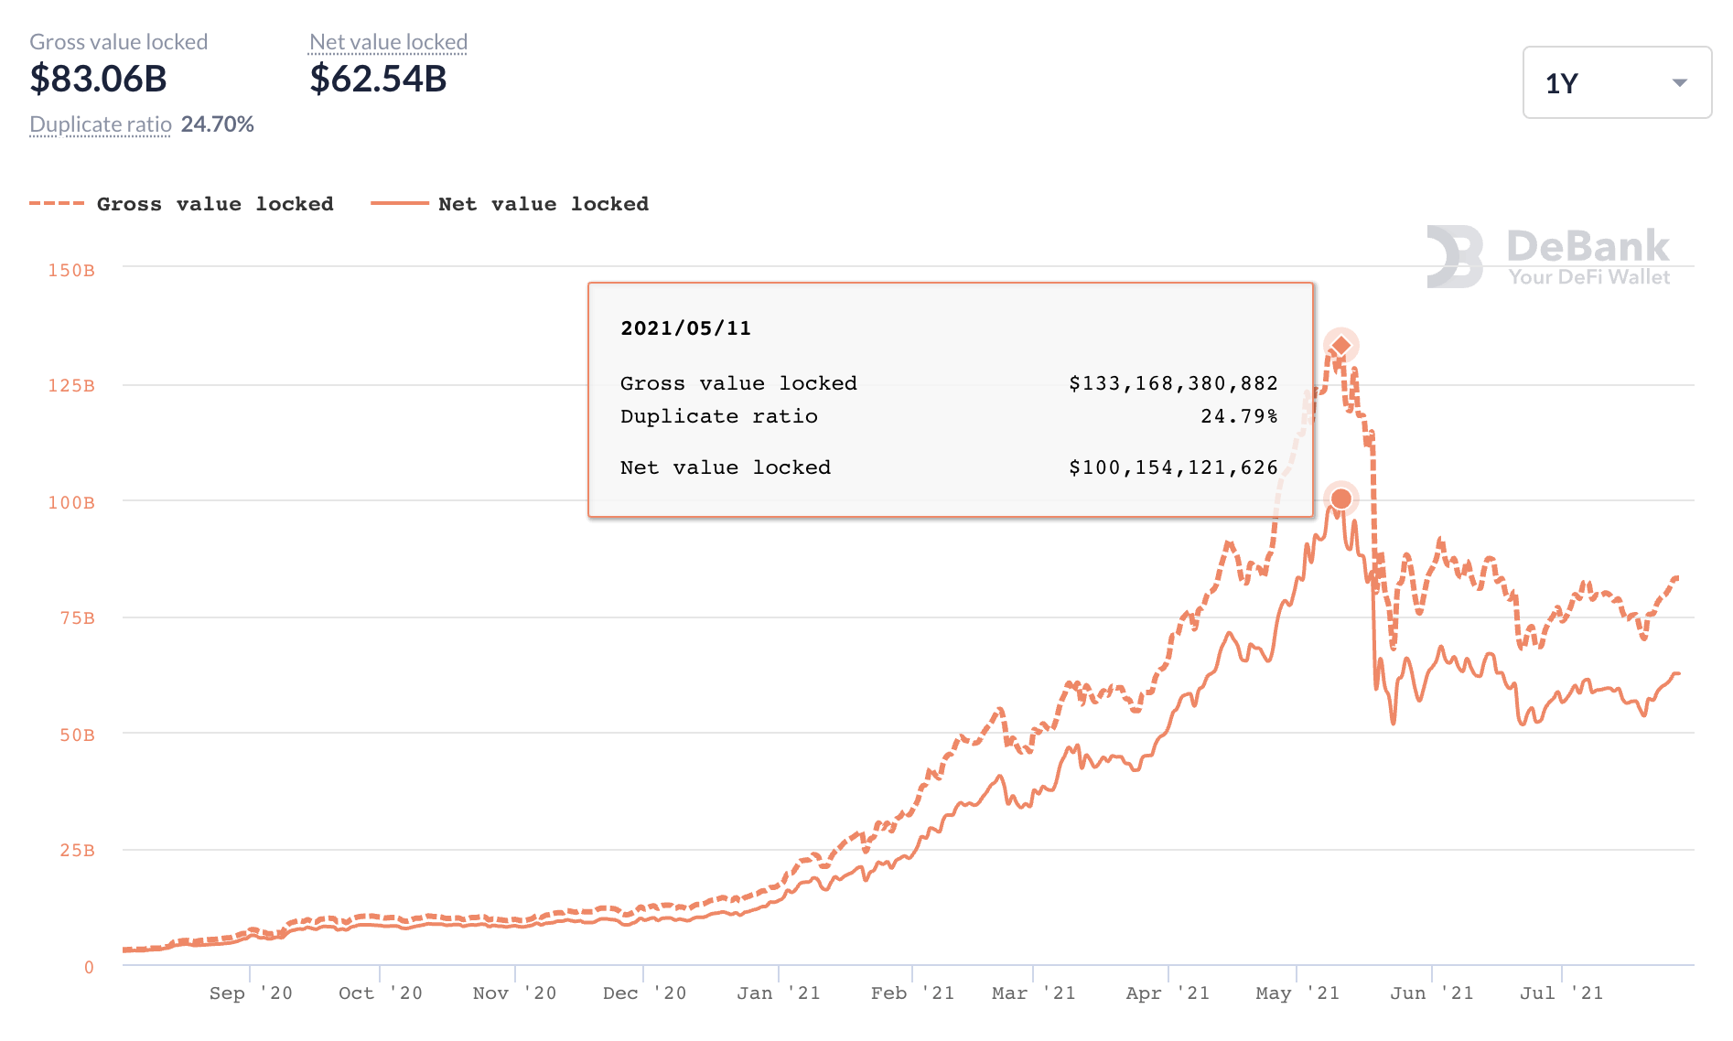Click the Duplicate ratio underlined label
Screen dimensions: 1733x1041
101,124
